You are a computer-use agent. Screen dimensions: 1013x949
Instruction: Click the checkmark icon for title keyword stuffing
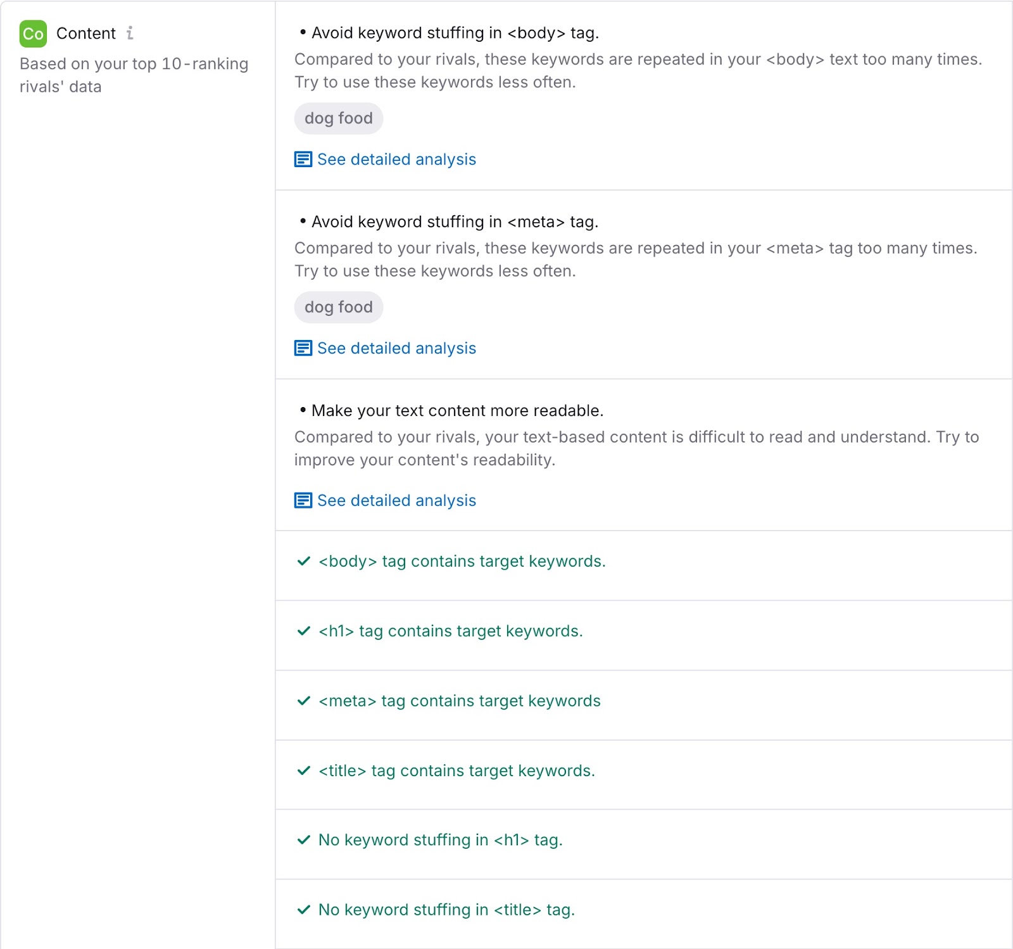pos(303,910)
